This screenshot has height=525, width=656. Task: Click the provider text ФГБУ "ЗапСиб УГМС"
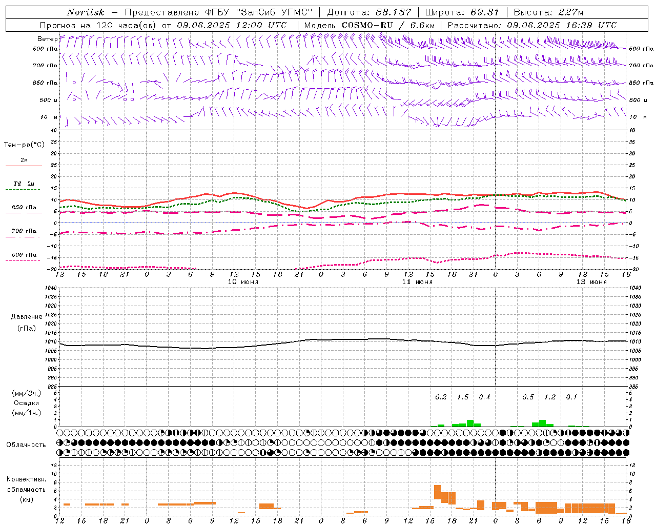259,12
